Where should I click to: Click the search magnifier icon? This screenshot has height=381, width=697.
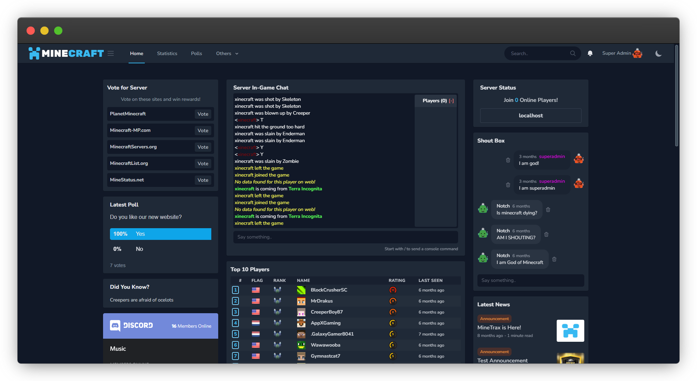pyautogui.click(x=573, y=53)
